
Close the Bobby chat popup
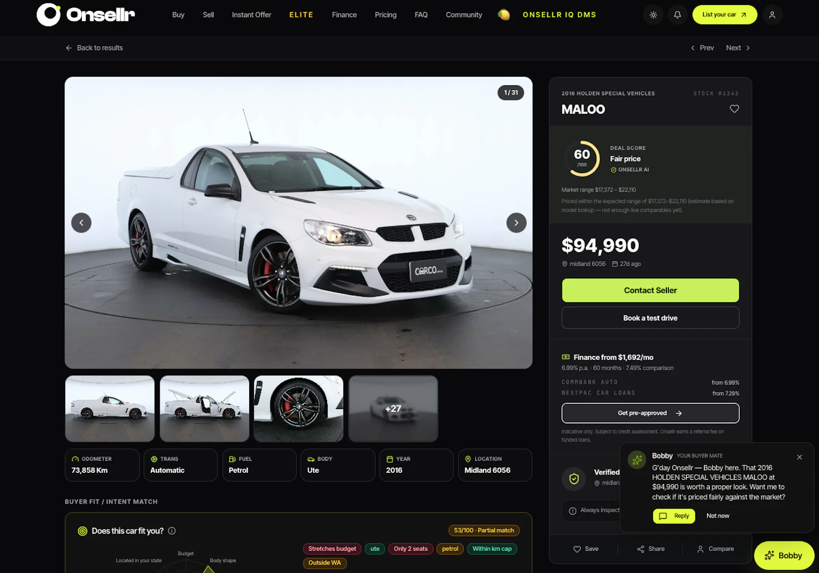point(800,457)
